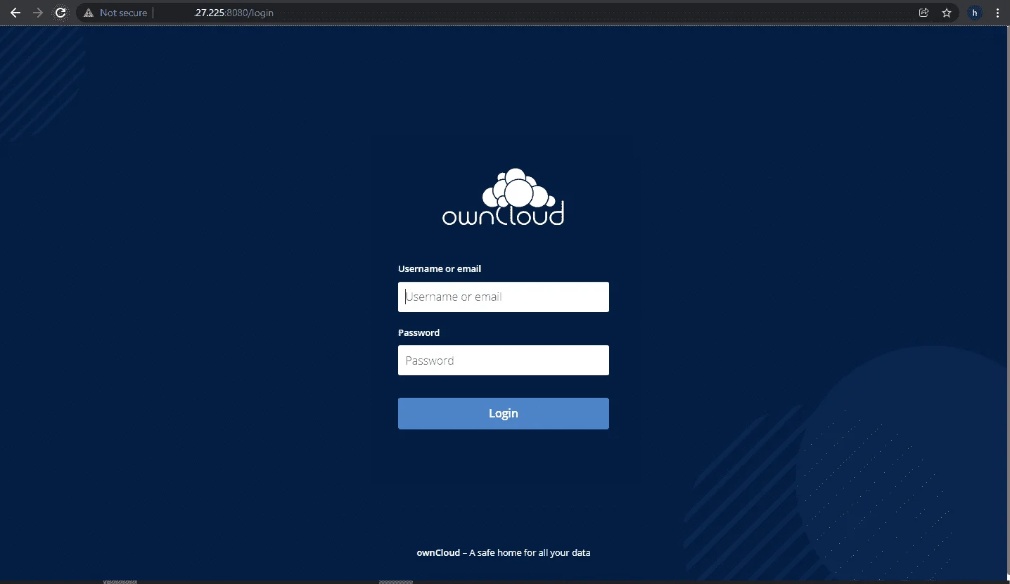
Task: Open the browser three-dot menu
Action: [x=997, y=13]
